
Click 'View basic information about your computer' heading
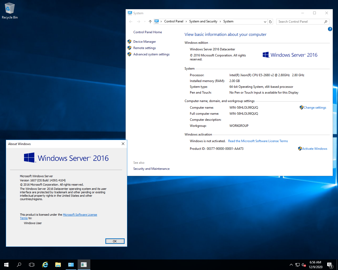(226, 35)
